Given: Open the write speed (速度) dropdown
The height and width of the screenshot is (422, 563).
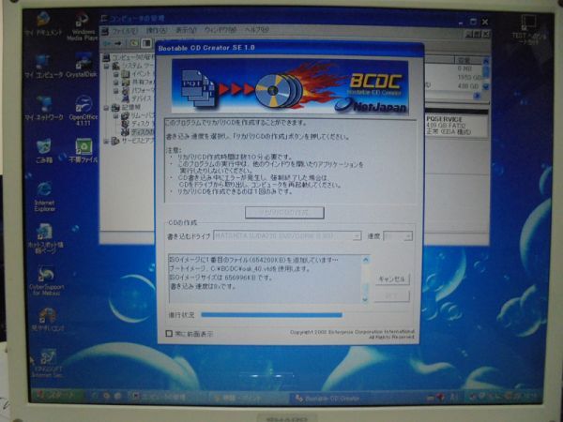Looking at the screenshot, I should [398, 235].
